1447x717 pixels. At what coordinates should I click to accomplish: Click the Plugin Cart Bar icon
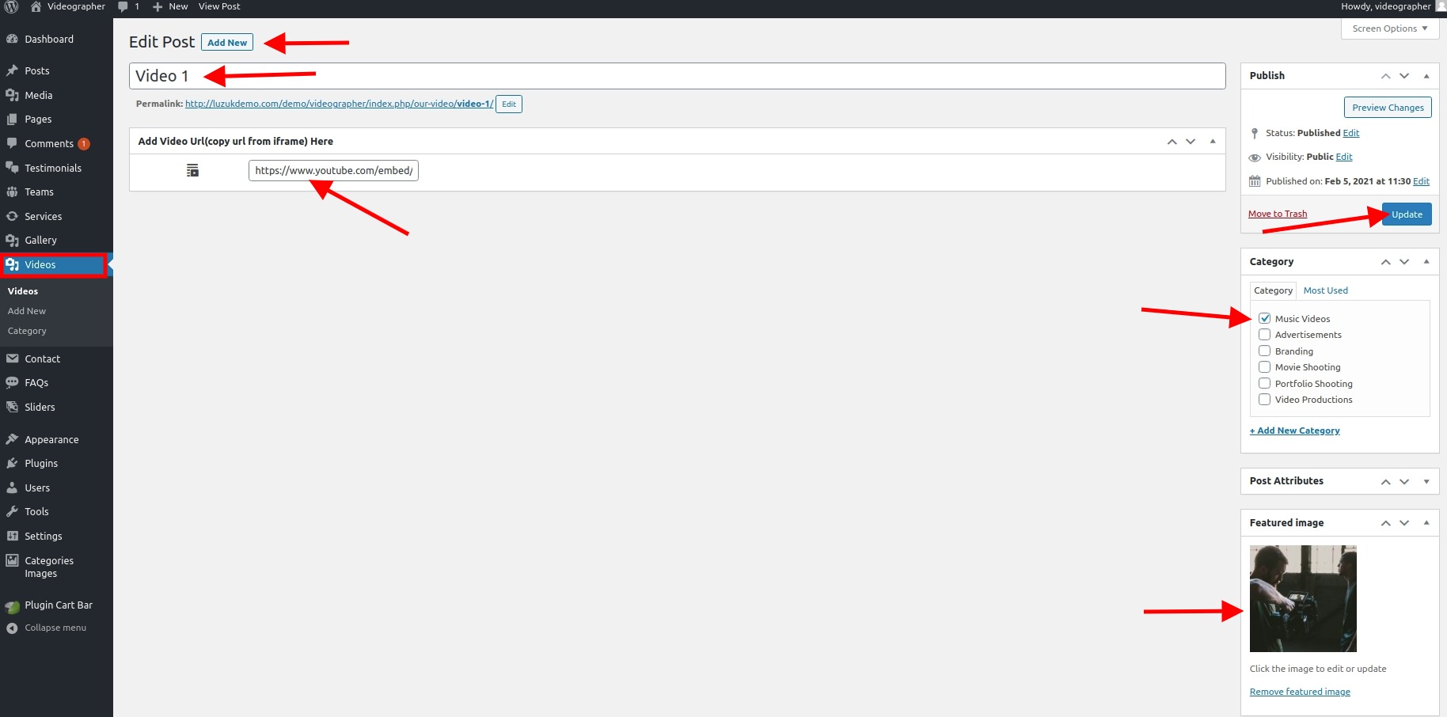[12, 606]
